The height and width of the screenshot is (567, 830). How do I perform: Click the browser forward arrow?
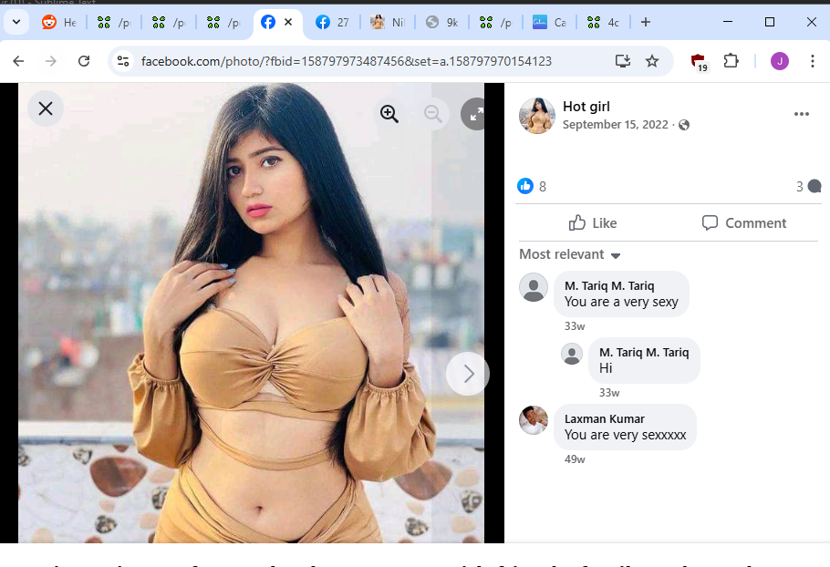click(x=51, y=61)
